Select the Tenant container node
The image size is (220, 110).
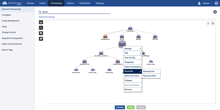coord(130,28)
